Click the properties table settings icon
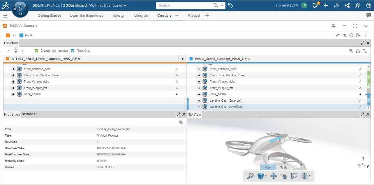374x185 pixels. pyautogui.click(x=180, y=122)
